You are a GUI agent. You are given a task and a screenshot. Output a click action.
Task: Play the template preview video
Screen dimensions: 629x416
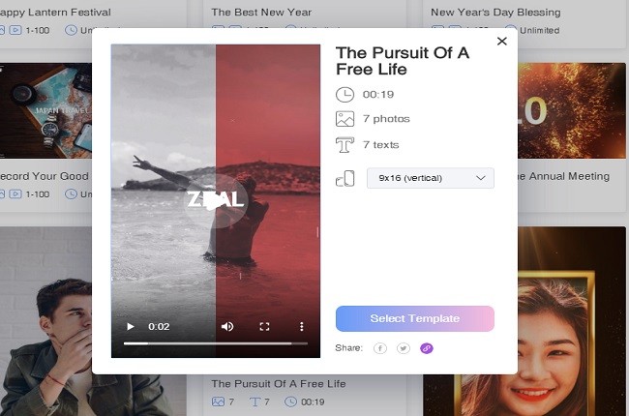131,327
